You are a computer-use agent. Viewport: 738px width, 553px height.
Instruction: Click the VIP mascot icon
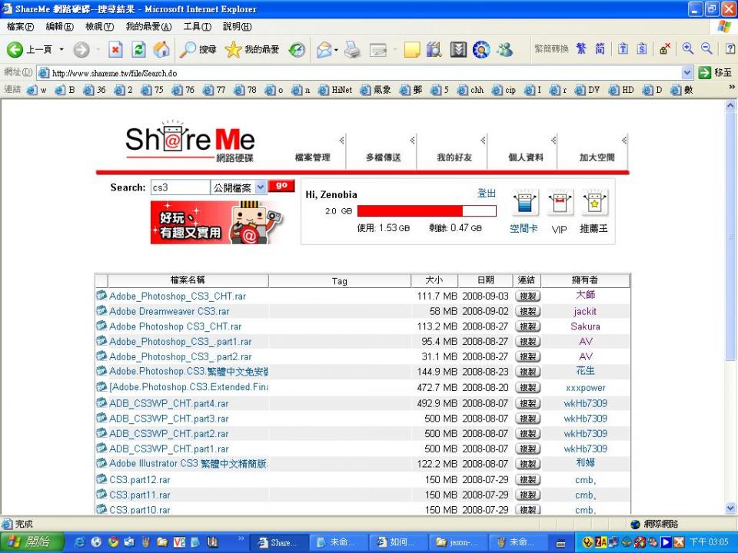559,203
